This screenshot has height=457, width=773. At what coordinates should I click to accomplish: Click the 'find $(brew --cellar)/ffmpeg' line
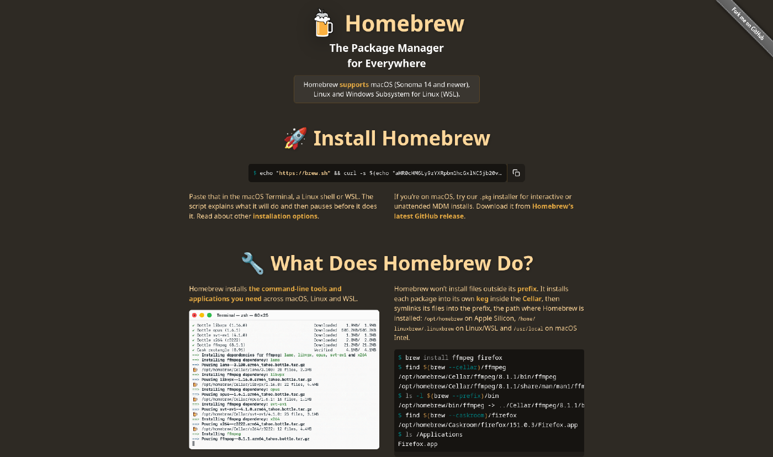(x=452, y=367)
